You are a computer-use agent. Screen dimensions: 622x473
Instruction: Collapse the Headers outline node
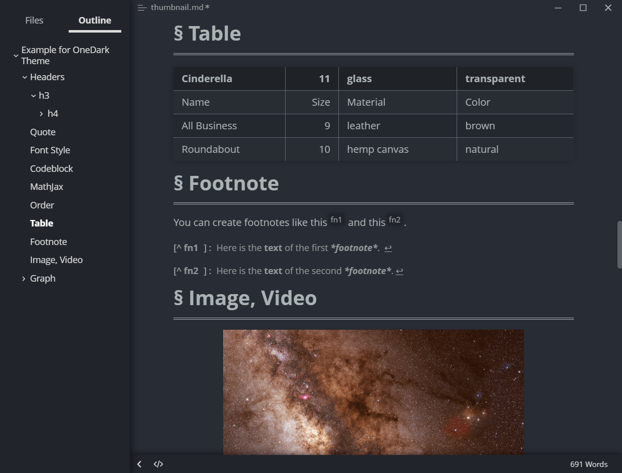coord(25,77)
